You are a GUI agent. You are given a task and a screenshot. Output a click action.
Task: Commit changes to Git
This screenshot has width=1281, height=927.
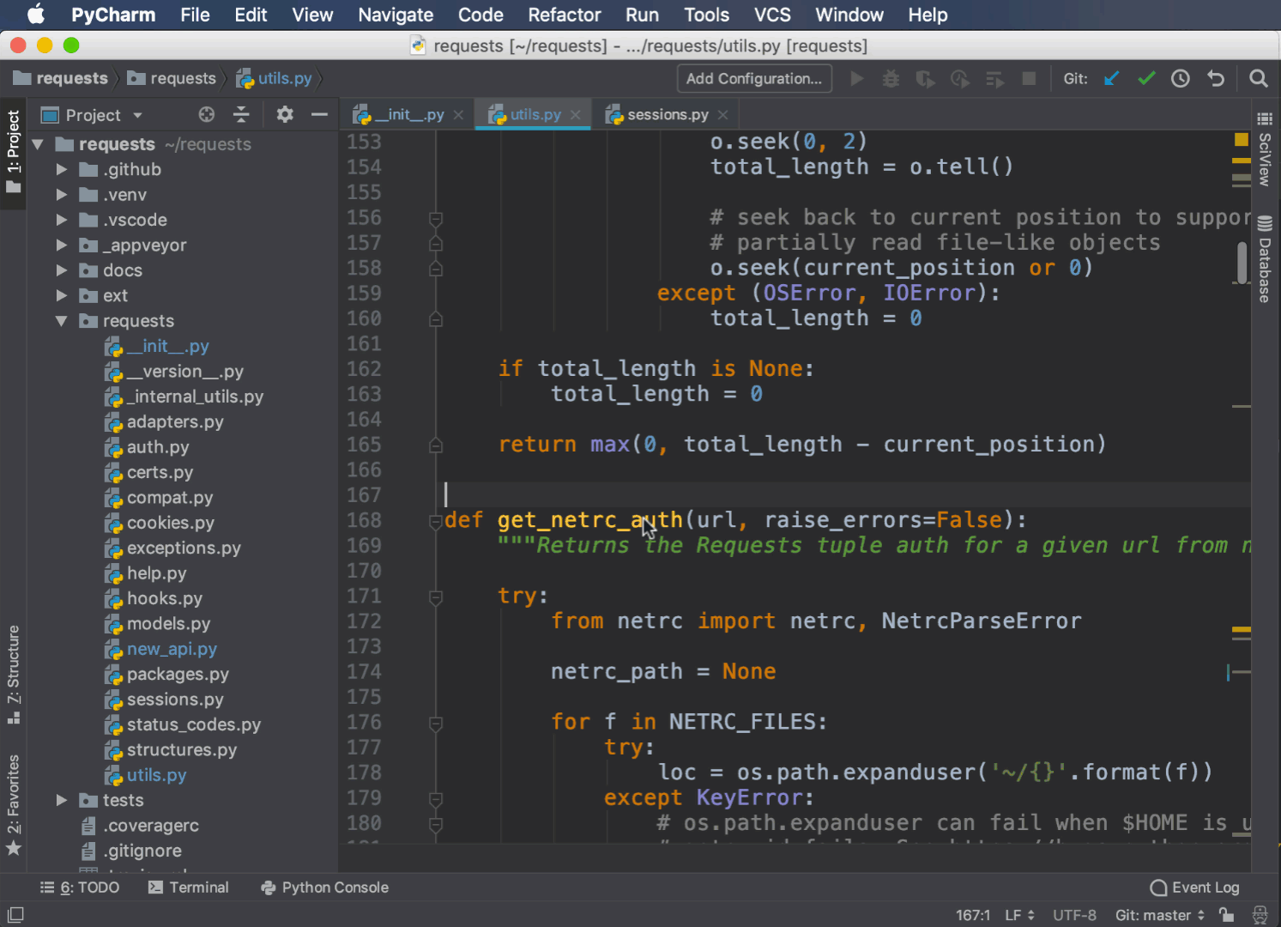click(1146, 78)
